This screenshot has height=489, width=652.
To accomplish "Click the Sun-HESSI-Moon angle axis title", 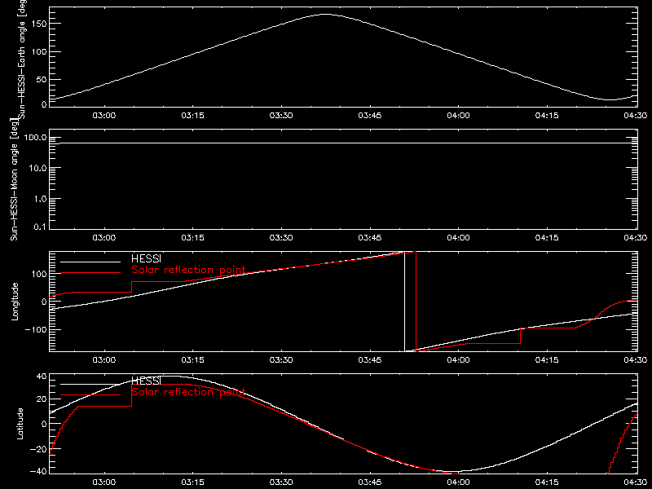I will tap(14, 180).
